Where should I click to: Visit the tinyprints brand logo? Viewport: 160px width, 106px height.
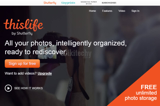pos(68,3)
